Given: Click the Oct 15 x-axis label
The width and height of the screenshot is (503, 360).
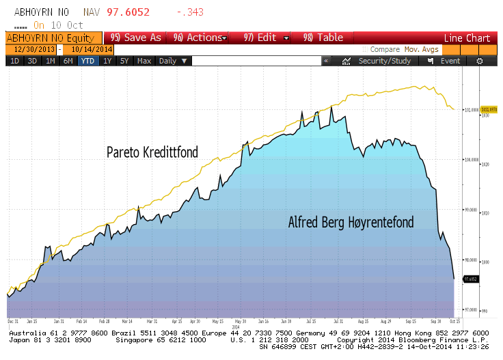Looking at the screenshot, I should (455, 321).
